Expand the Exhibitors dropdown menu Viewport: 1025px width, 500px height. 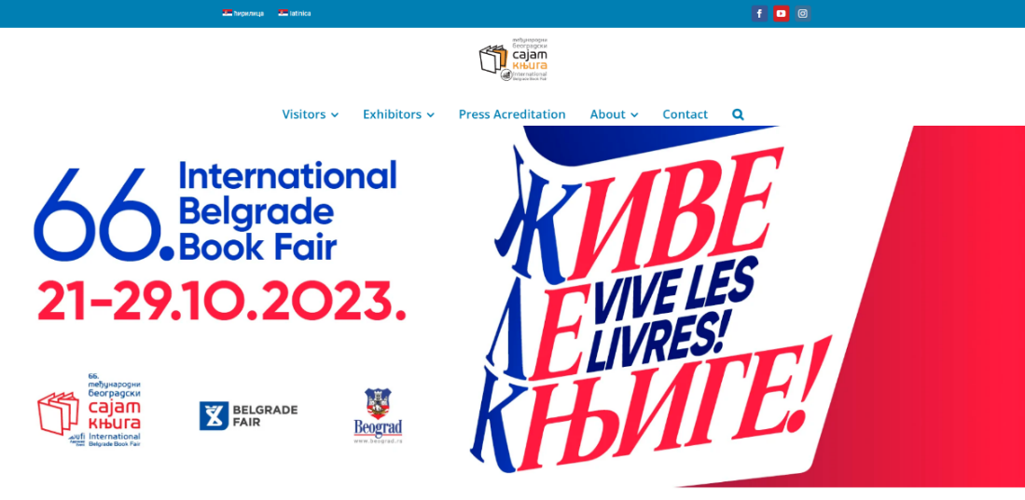coord(399,115)
